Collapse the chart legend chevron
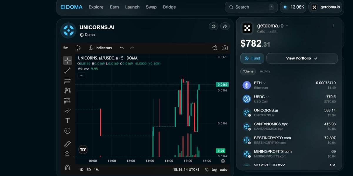 tap(81, 75)
